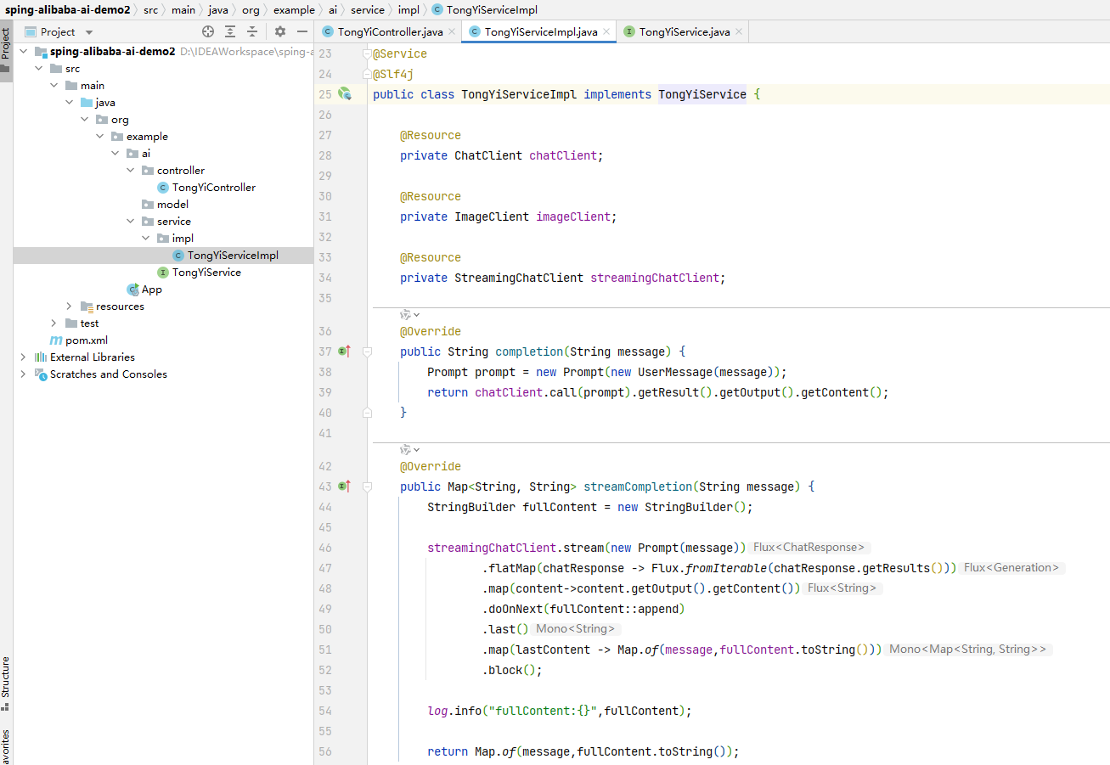Select the model package in tree
Viewport: 1110px width, 765px height.
172,204
